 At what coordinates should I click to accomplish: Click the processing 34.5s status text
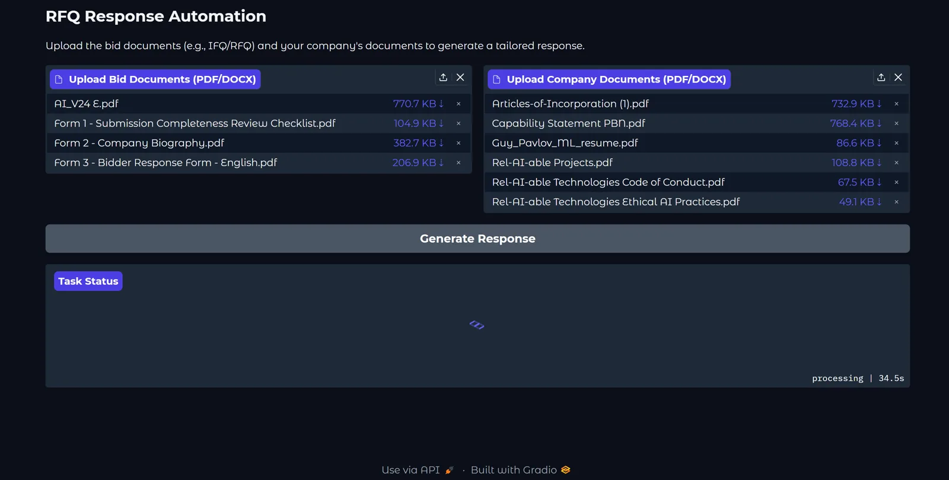click(858, 379)
